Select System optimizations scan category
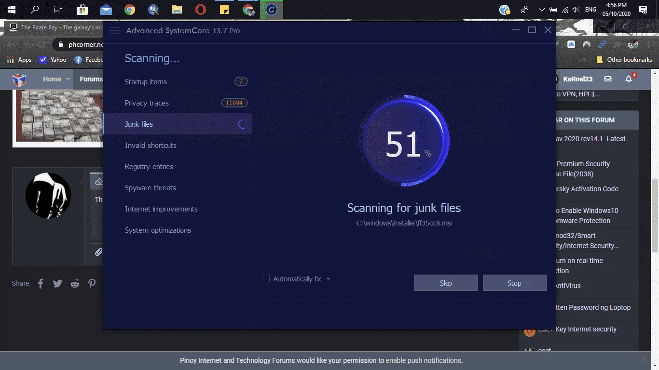This screenshot has width=659, height=370. pyautogui.click(x=178, y=230)
